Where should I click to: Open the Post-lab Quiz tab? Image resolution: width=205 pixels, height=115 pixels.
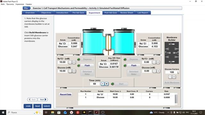coord(111,13)
